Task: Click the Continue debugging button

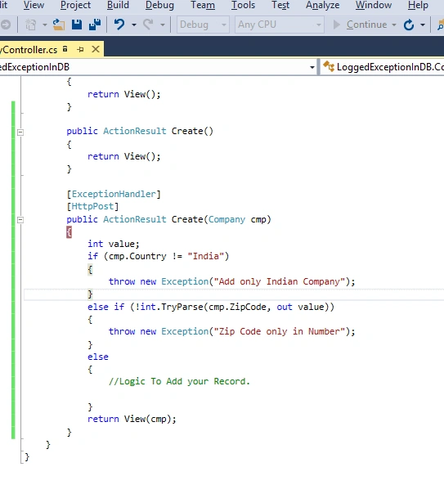Action: coord(364,25)
